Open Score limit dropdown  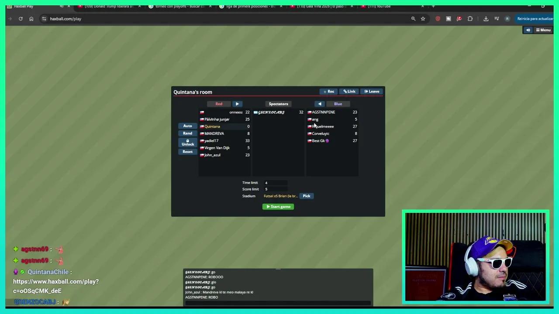tap(275, 189)
